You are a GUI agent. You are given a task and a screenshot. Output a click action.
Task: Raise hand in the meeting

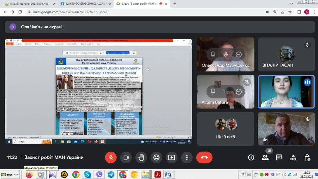(141, 158)
